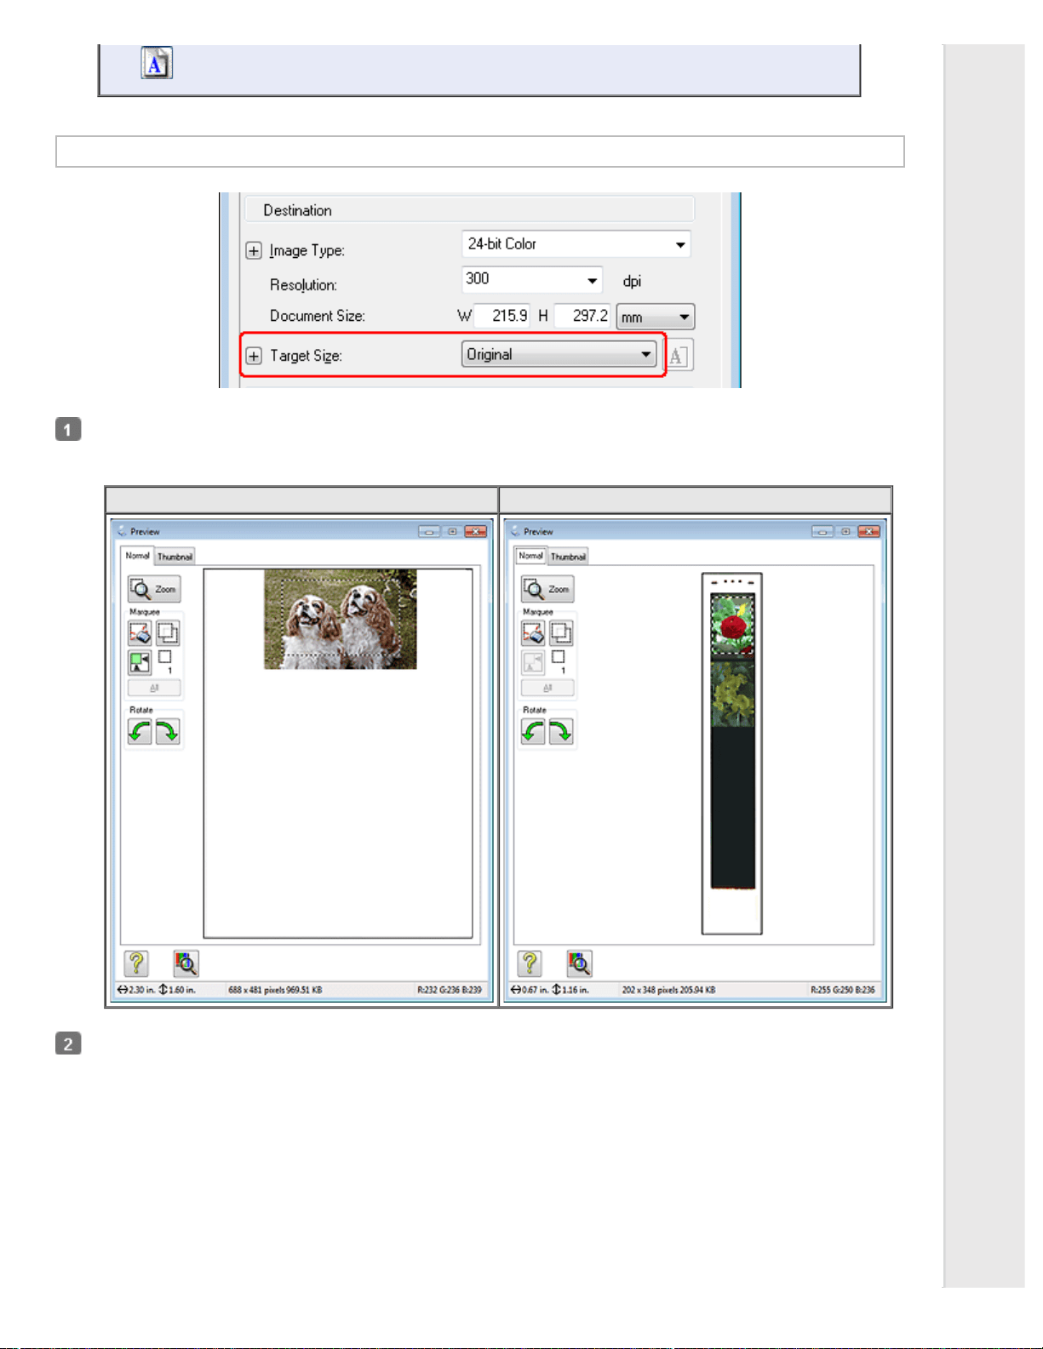Select Thumbnail tab in film strip Preview window
The width and height of the screenshot is (1043, 1349).
click(x=568, y=557)
